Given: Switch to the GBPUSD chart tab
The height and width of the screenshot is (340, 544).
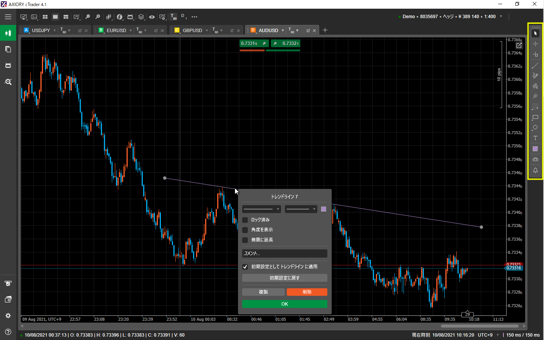Looking at the screenshot, I should click(x=192, y=31).
